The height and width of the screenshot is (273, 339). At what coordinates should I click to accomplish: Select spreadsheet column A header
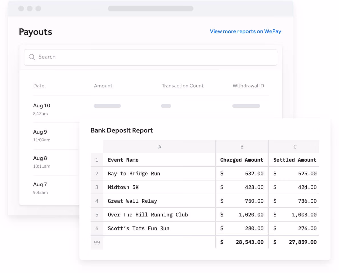pos(159,147)
